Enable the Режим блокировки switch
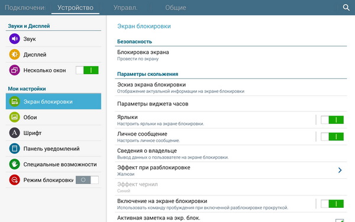The image size is (355, 222). coord(87,180)
